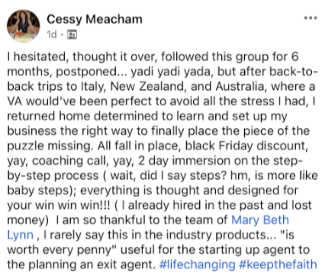Viewport: 326px width, 275px height.
Task: Open the #lifechanging hashtag
Action: click(197, 265)
